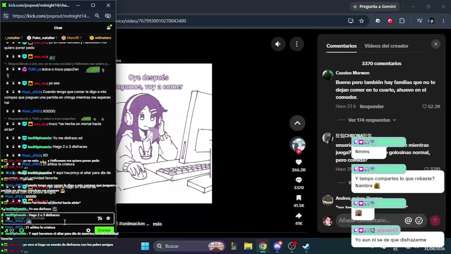Go to previous TikTok video with up arrow
Image resolution: width=451 pixels, height=254 pixels.
(x=297, y=123)
